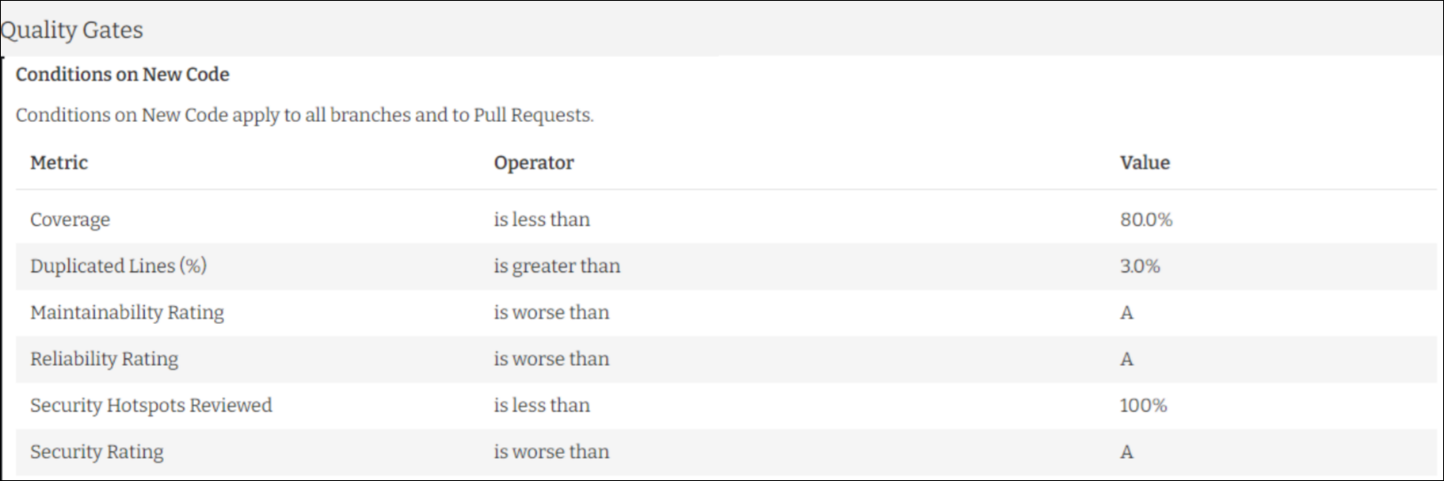The width and height of the screenshot is (1444, 481).
Task: Select the Reliability Rating metric
Action: pos(104,359)
